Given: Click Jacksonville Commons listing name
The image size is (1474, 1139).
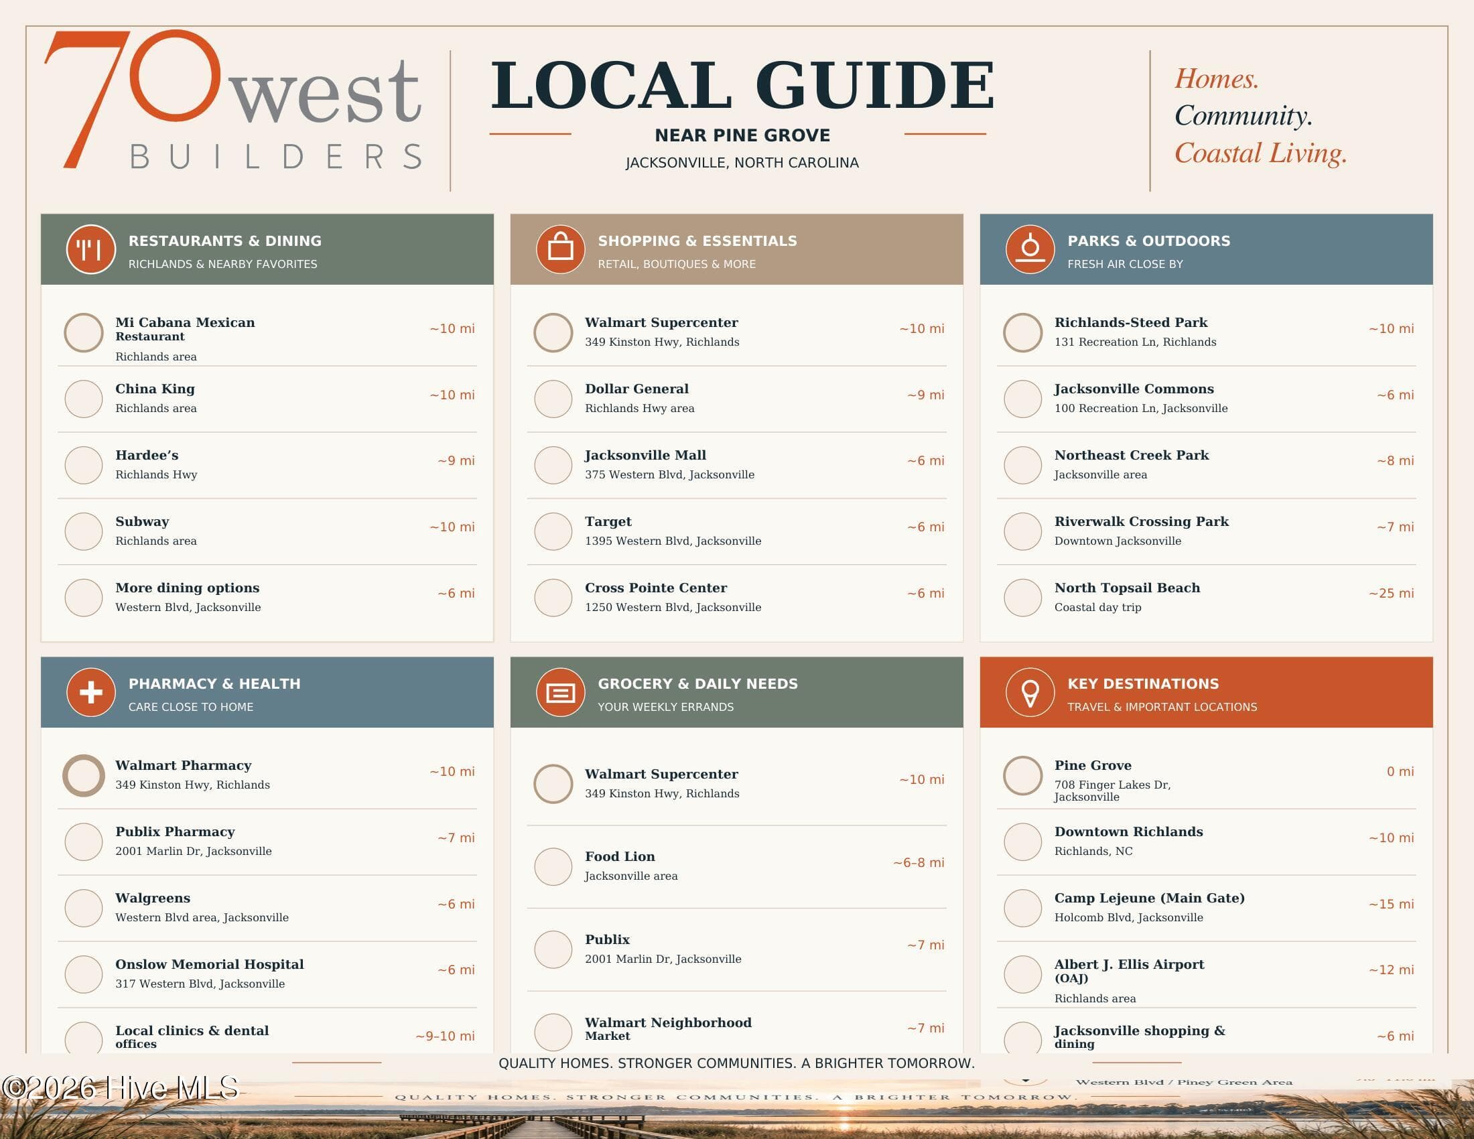Looking at the screenshot, I should pyautogui.click(x=1134, y=389).
